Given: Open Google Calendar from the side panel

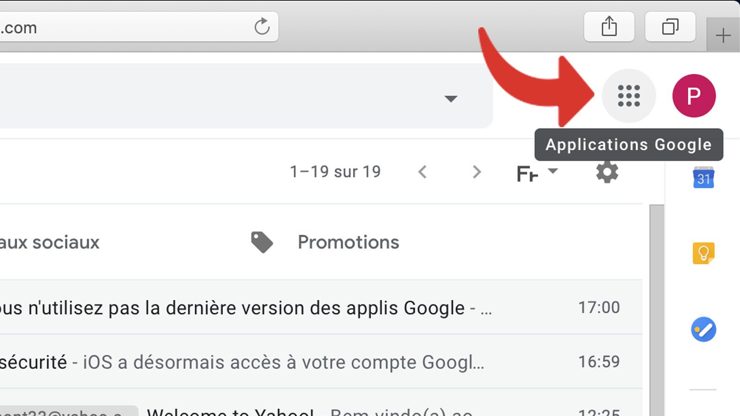Looking at the screenshot, I should pyautogui.click(x=703, y=179).
